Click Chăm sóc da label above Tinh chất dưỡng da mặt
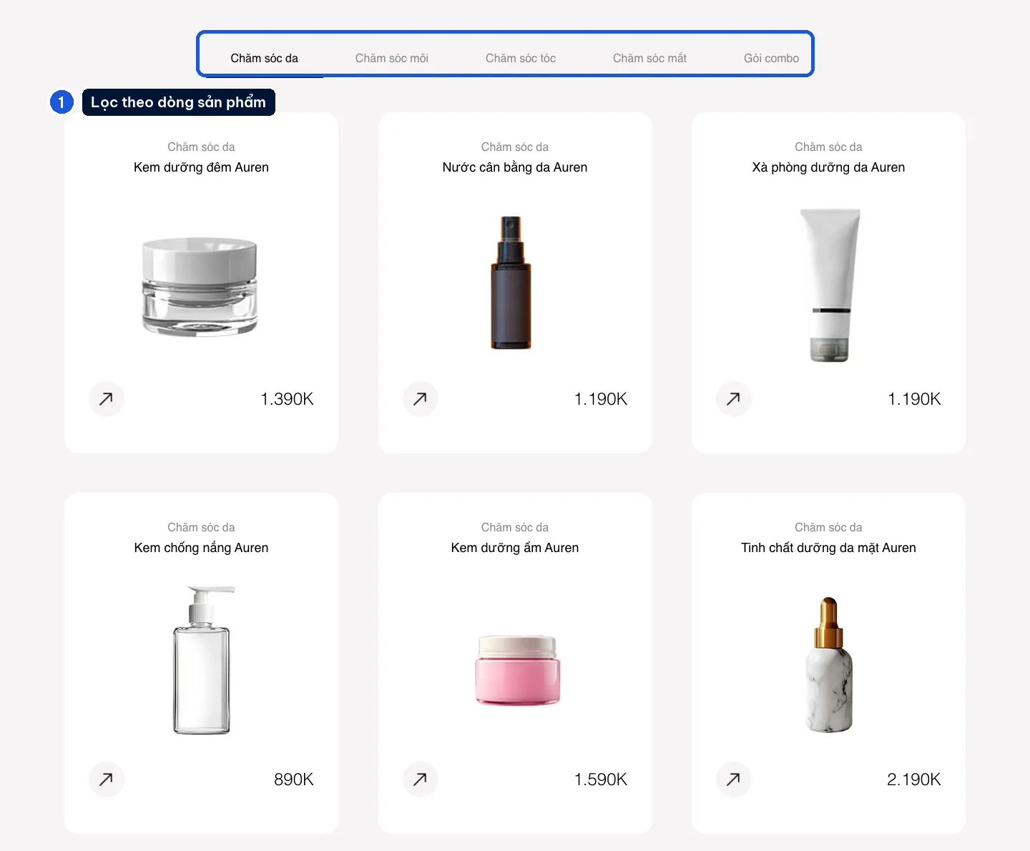Viewport: 1030px width, 851px height. (x=828, y=527)
